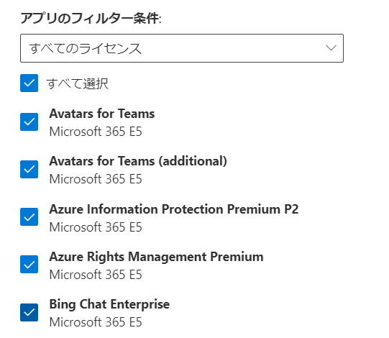The height and width of the screenshot is (338, 389).
Task: Toggle Avatars for Teams (additional) checkbox
Action: tap(29, 169)
